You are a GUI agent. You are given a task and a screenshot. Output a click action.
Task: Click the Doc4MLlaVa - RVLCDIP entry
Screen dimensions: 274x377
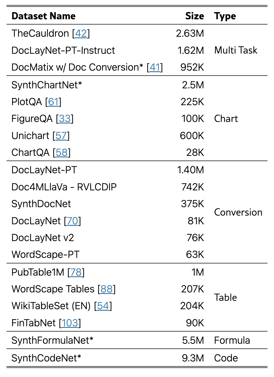pyautogui.click(x=64, y=187)
